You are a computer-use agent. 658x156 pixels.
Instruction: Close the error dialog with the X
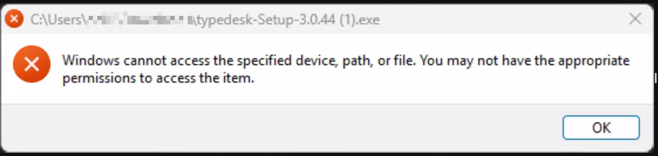tap(635, 19)
